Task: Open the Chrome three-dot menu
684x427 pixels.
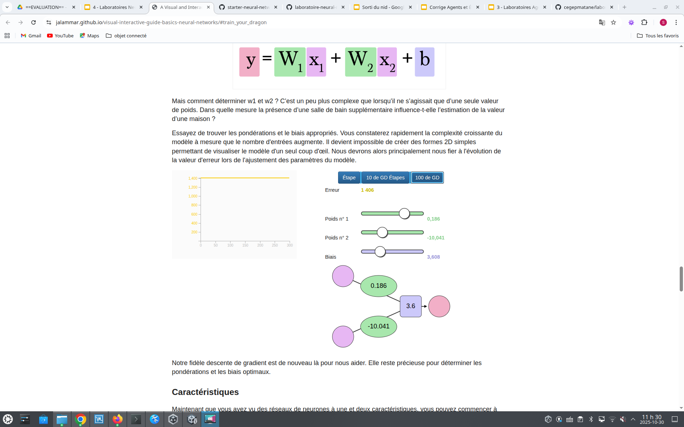Action: point(676,22)
